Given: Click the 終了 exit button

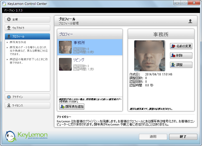Looking at the screenshot, I should (x=183, y=137).
